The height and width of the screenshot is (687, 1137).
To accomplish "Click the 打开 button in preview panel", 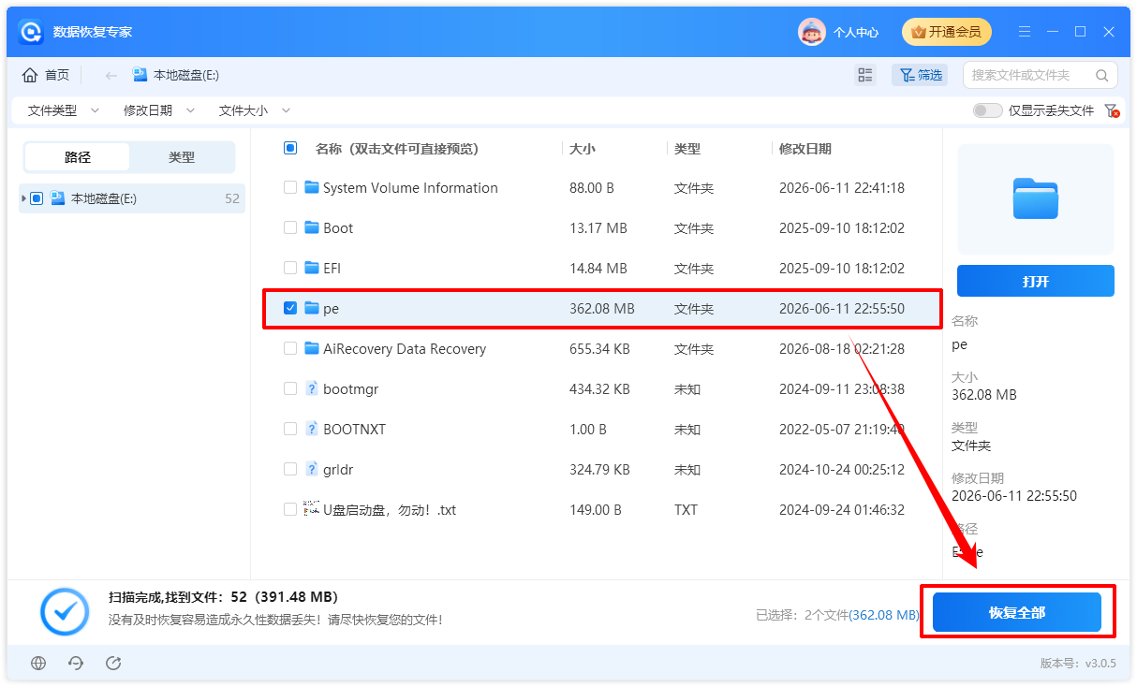I will point(1036,281).
